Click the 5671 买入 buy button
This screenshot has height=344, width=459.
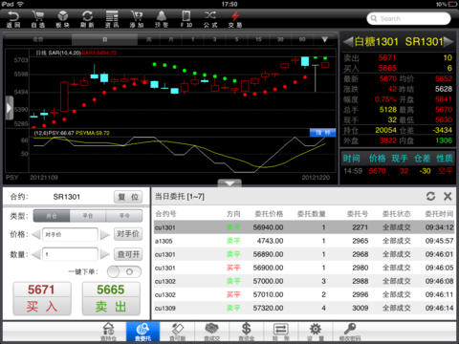point(42,298)
